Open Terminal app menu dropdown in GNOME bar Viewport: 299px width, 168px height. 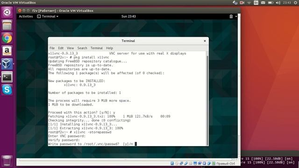tap(48, 16)
